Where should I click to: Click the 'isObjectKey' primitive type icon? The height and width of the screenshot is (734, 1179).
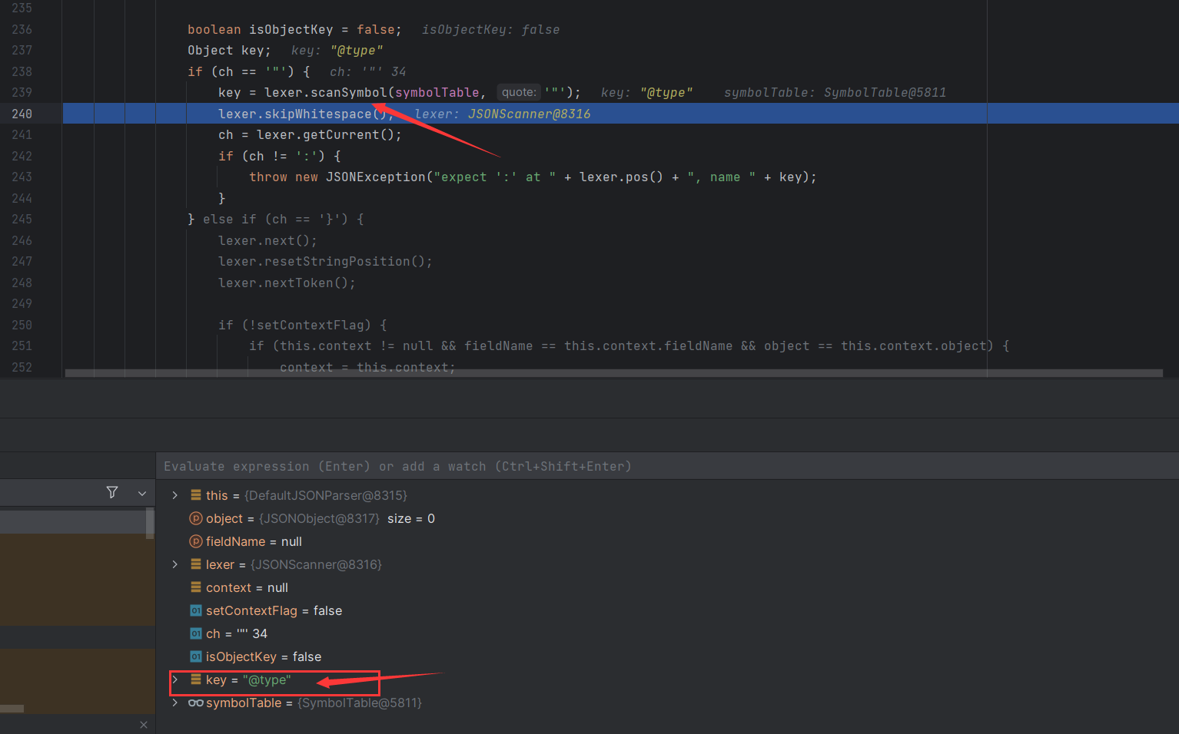coord(196,656)
